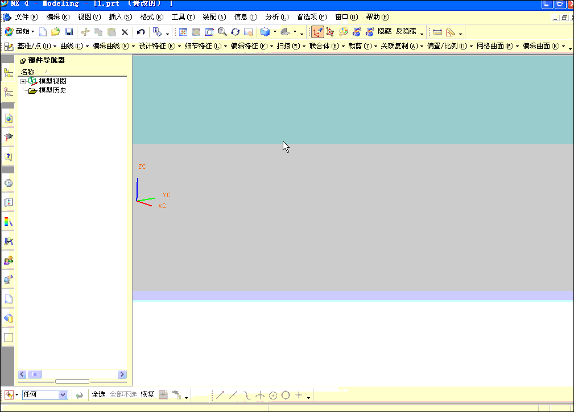Open the Internet Explorer sidebar tab

coord(9,118)
